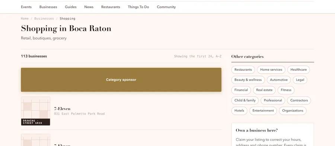Open the Community nav link
The height and width of the screenshot is (146, 335).
click(x=166, y=7)
